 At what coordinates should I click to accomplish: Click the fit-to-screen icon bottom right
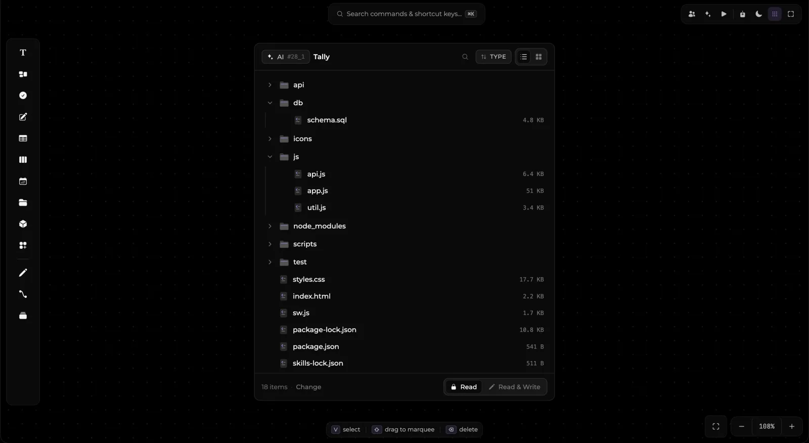(716, 426)
